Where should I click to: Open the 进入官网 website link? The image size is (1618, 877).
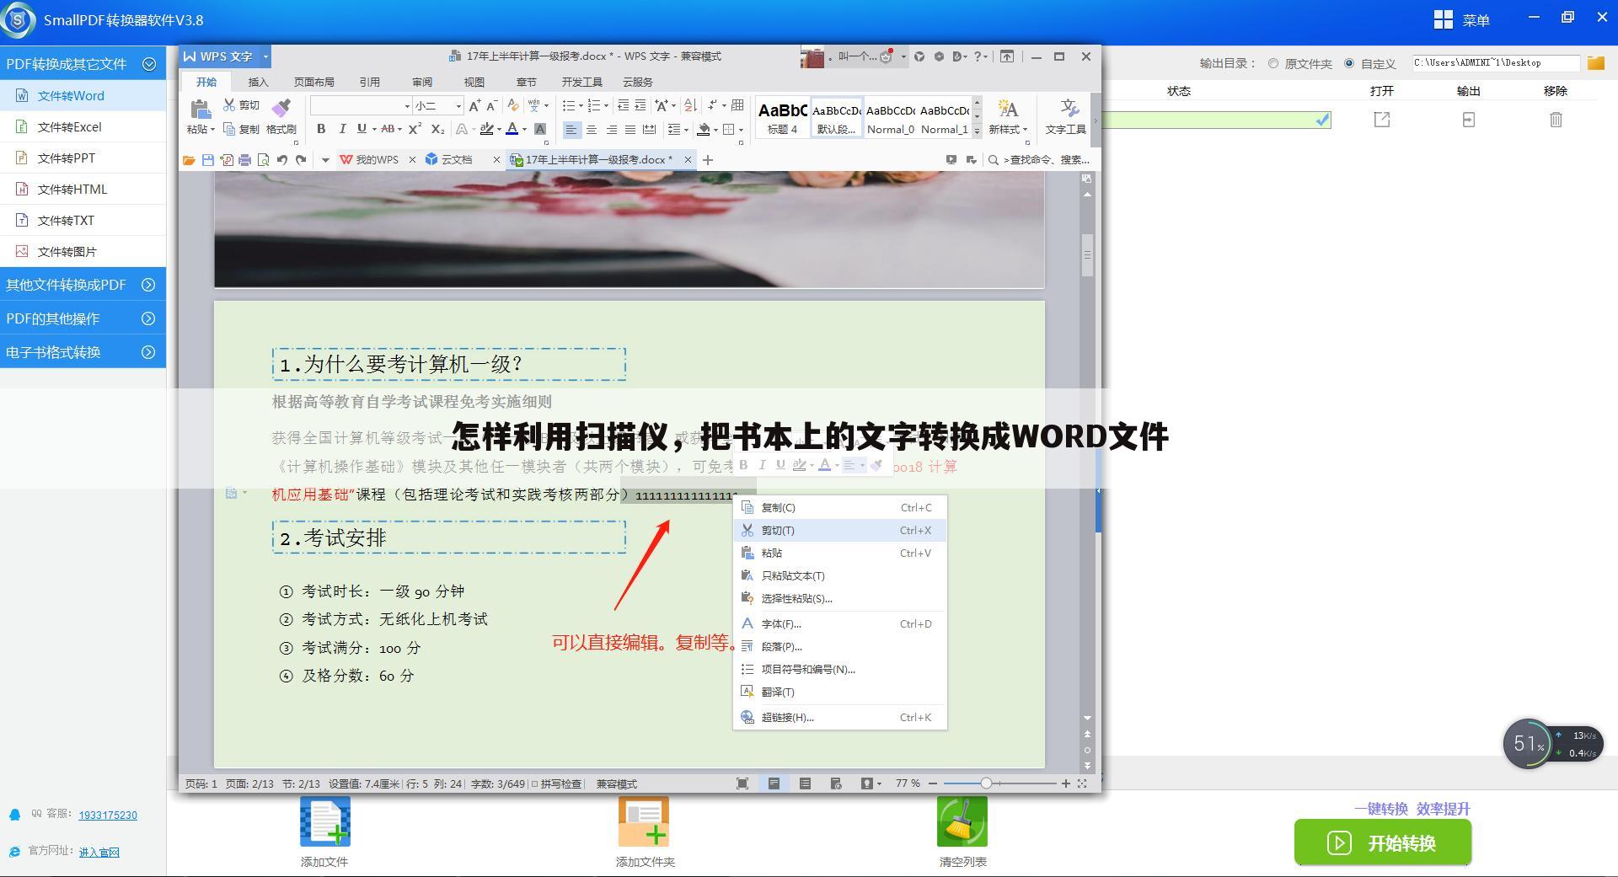(x=99, y=852)
